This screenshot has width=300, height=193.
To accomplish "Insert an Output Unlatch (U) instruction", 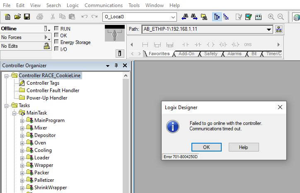I will coord(223,45).
